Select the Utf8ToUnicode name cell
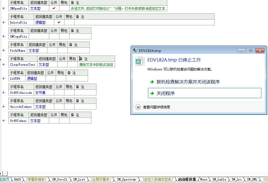Viewport: 268px width, 183px height. pos(21,93)
